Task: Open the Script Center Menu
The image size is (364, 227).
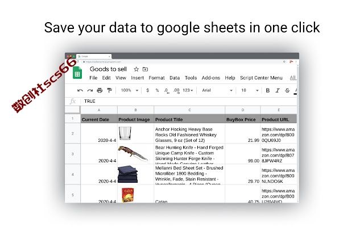Action: click(x=261, y=78)
